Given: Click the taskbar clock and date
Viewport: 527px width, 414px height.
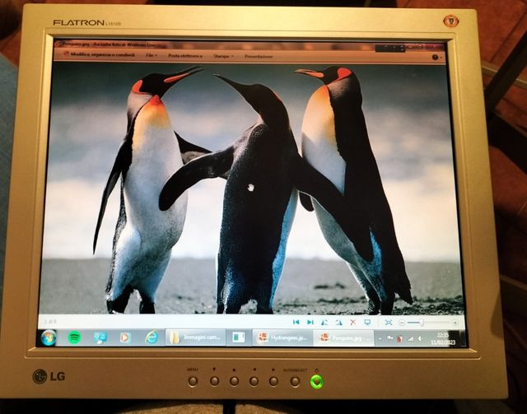Looking at the screenshot, I should (443, 339).
